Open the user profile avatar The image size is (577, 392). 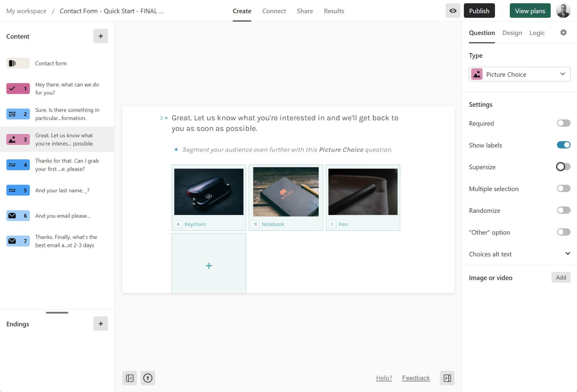[563, 11]
